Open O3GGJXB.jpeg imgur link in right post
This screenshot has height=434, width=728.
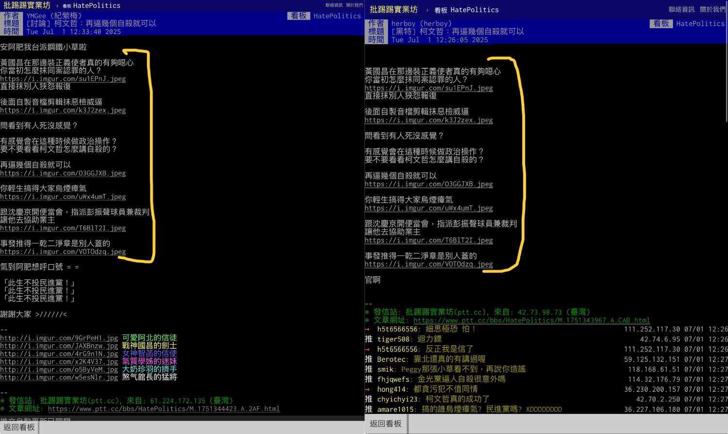(429, 184)
